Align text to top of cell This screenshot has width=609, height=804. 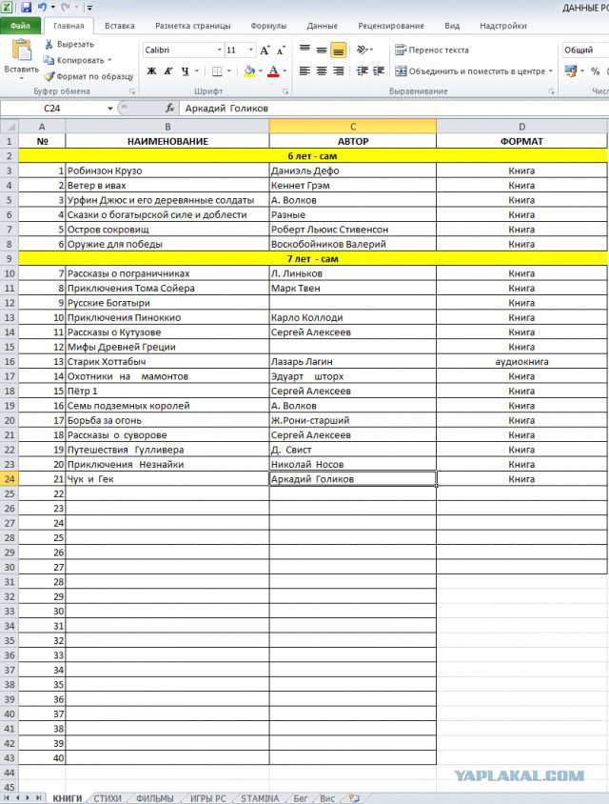pos(304,50)
